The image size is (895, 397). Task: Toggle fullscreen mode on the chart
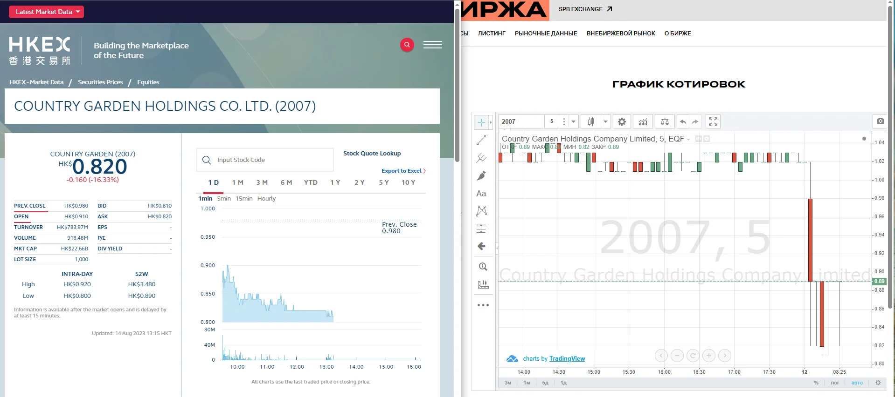click(713, 121)
